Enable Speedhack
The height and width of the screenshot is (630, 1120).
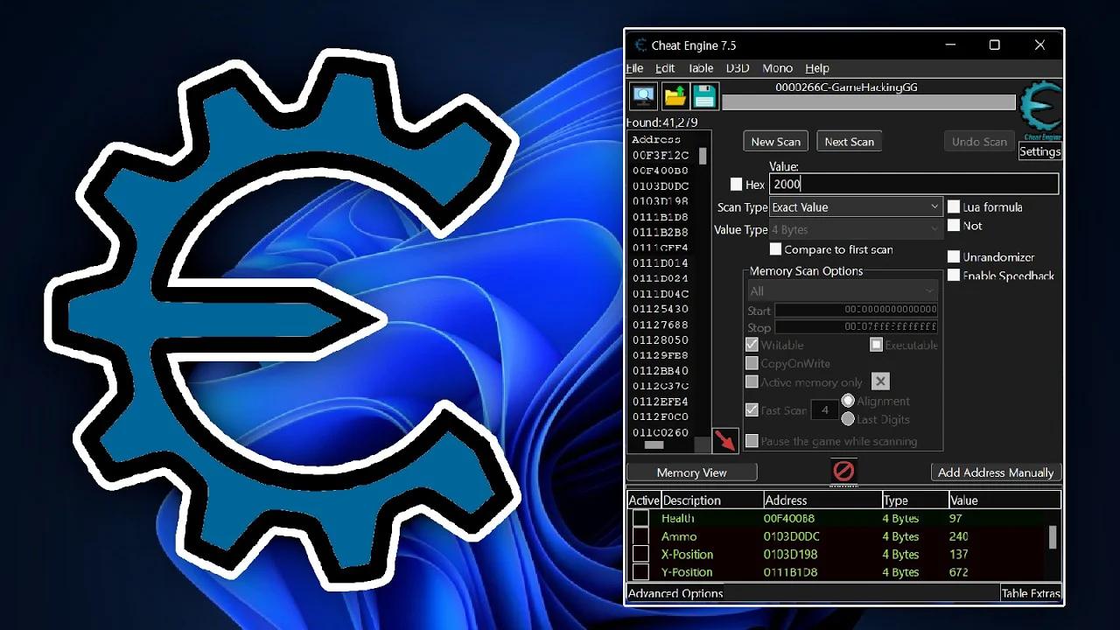click(x=955, y=276)
